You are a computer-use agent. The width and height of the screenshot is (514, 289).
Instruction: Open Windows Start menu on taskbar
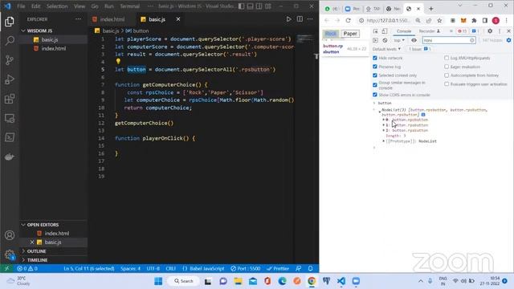click(158, 281)
